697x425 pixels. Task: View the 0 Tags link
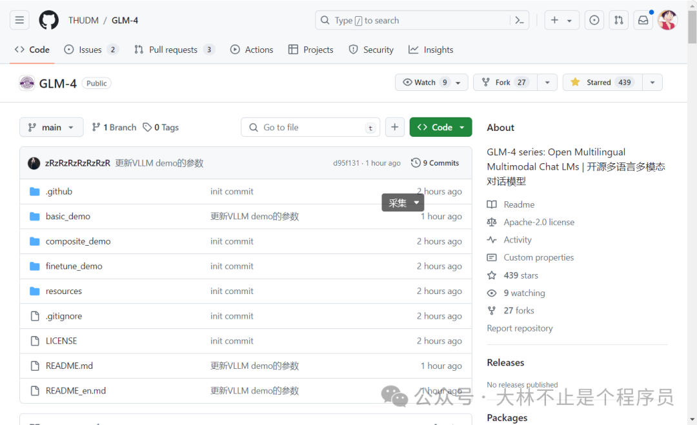click(161, 128)
